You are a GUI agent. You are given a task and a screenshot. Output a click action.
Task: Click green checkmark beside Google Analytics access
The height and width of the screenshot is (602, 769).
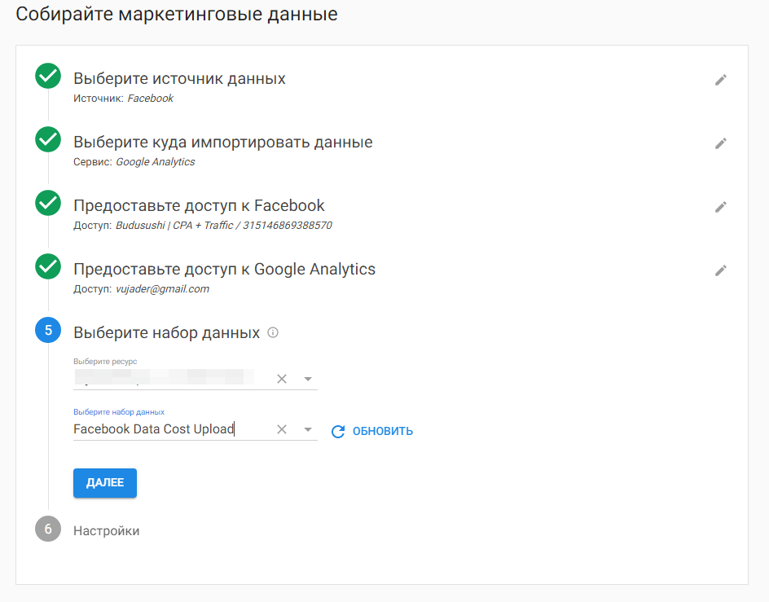coord(48,267)
